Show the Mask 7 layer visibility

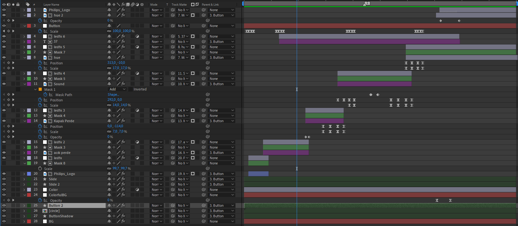click(4, 52)
